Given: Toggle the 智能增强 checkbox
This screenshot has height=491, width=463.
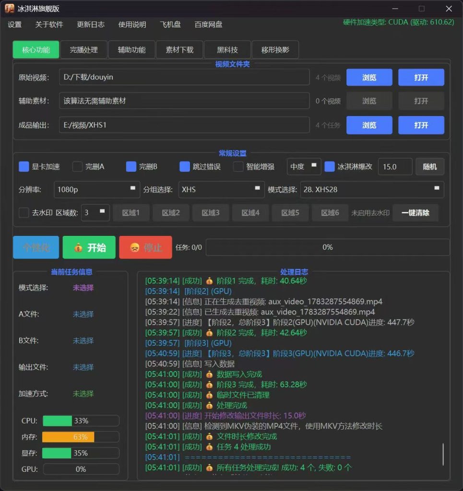Looking at the screenshot, I should (238, 166).
